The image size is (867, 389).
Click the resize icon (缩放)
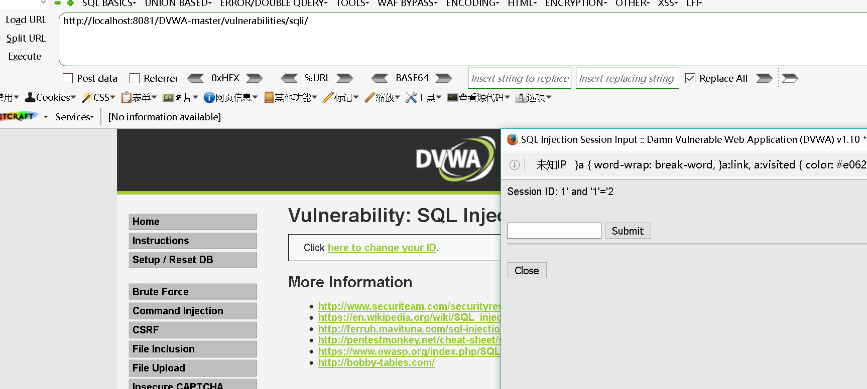(370, 97)
